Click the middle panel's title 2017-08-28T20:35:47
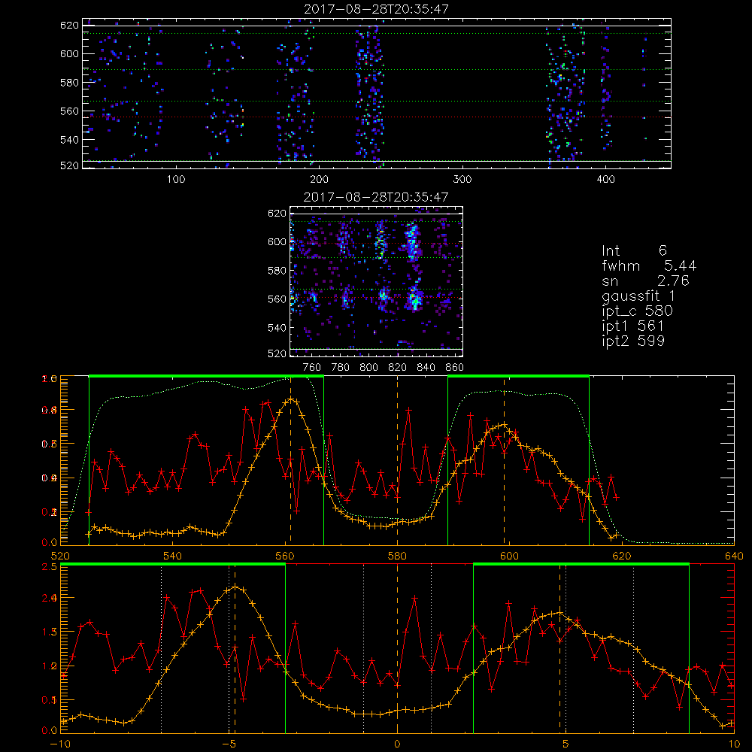The image size is (752, 752). 376,197
